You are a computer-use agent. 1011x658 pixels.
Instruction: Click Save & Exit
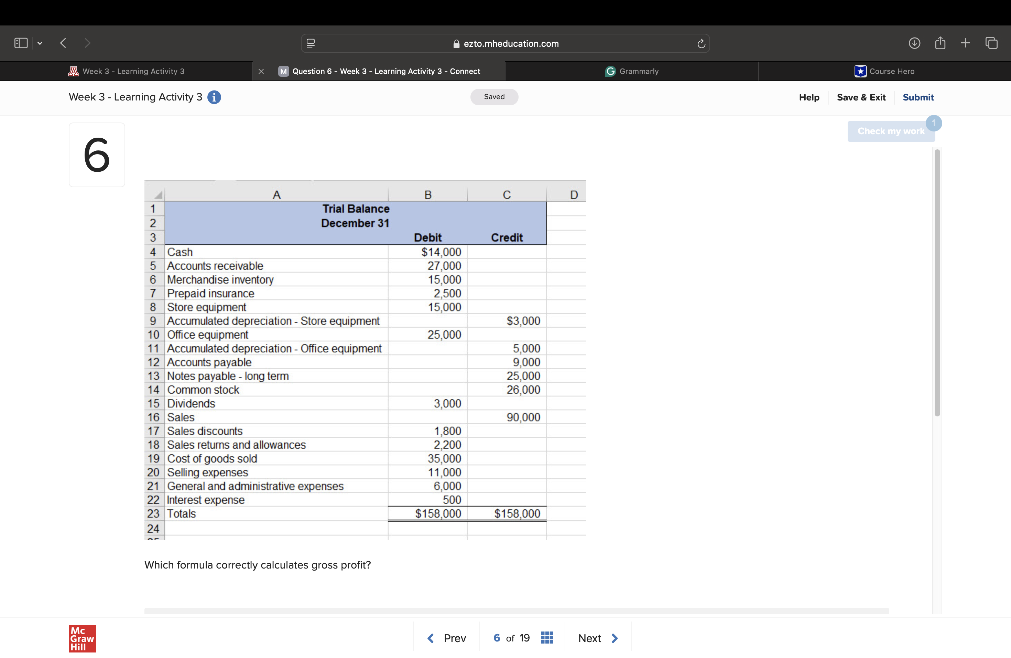[861, 97]
